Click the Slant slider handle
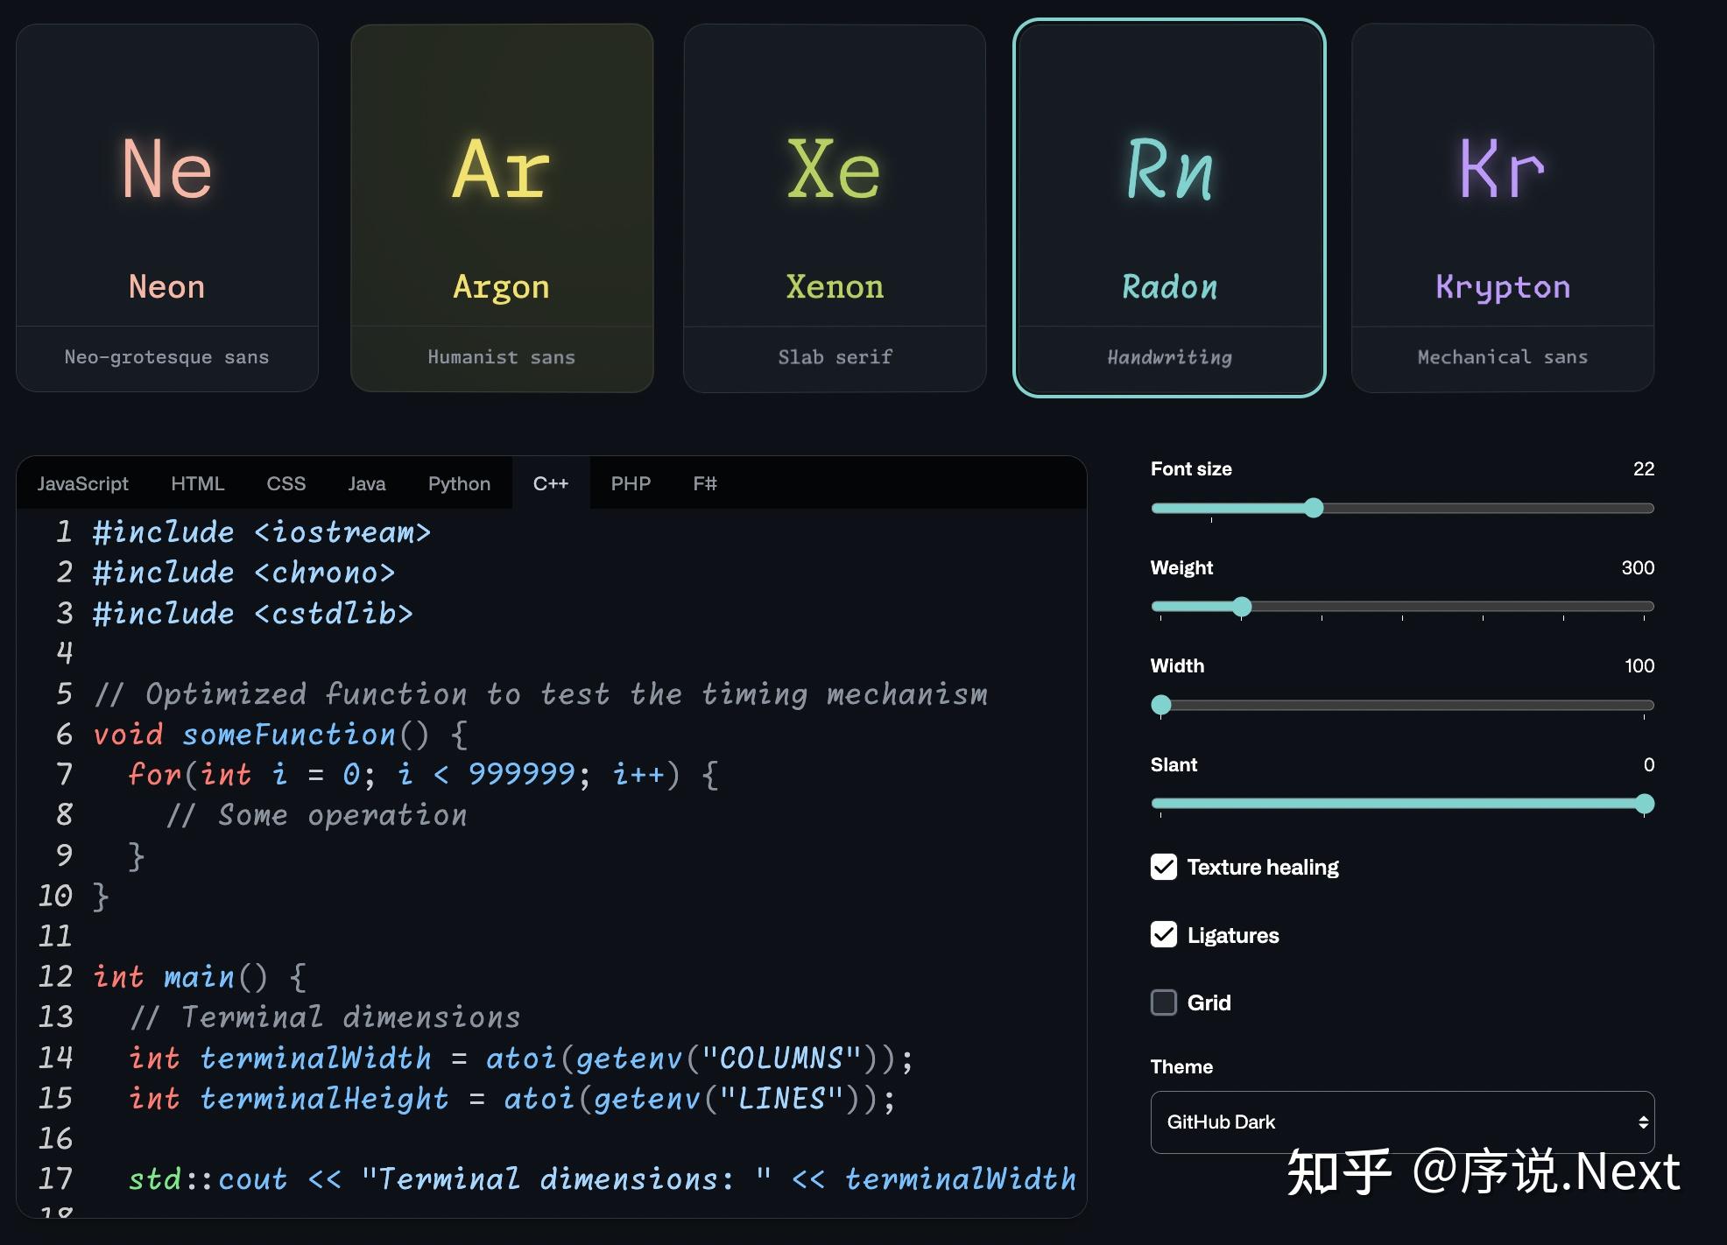 [1646, 803]
